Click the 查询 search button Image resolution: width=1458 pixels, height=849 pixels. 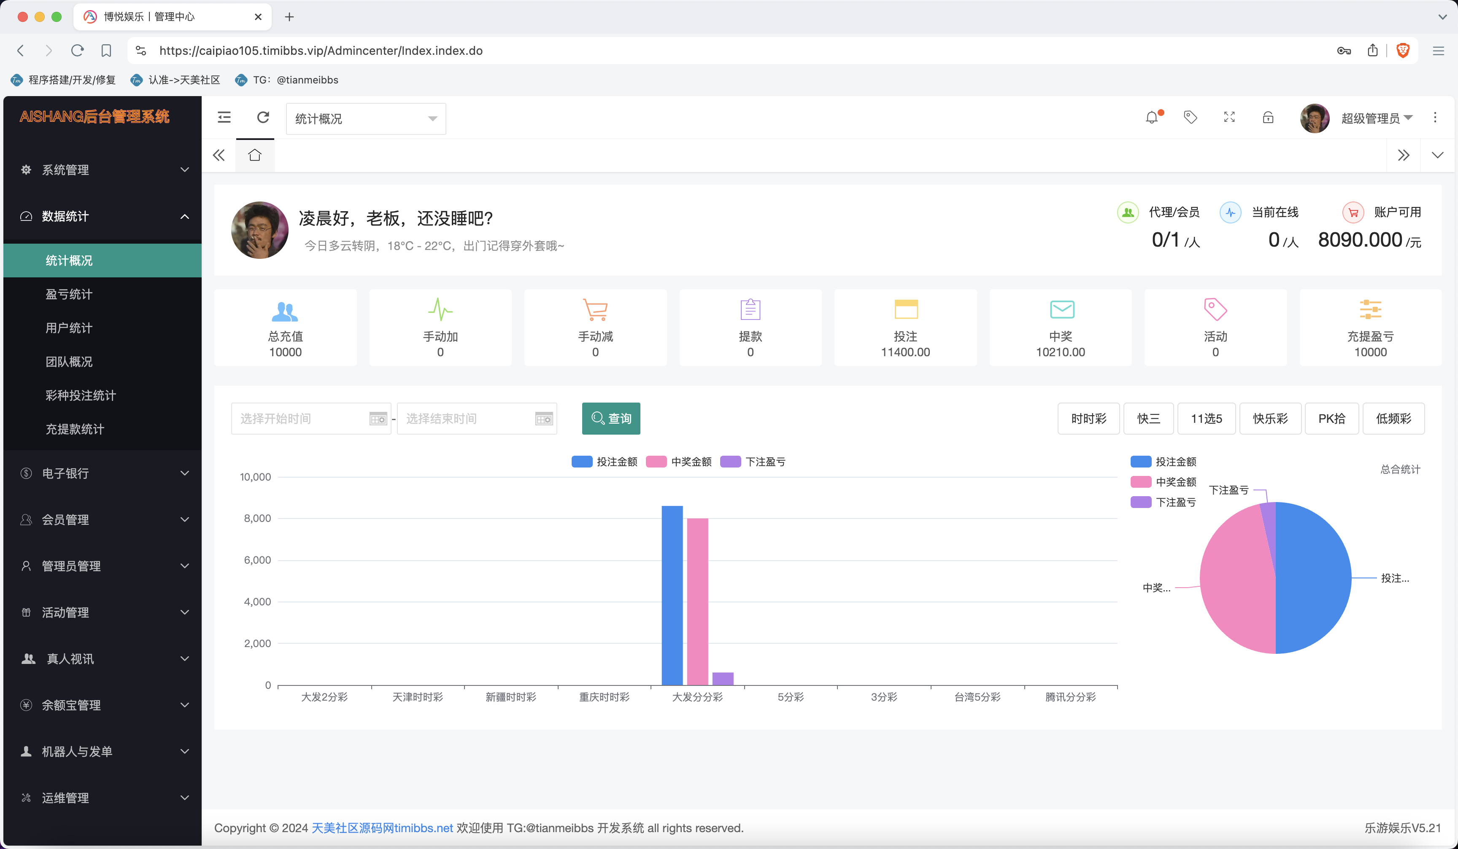coord(611,418)
